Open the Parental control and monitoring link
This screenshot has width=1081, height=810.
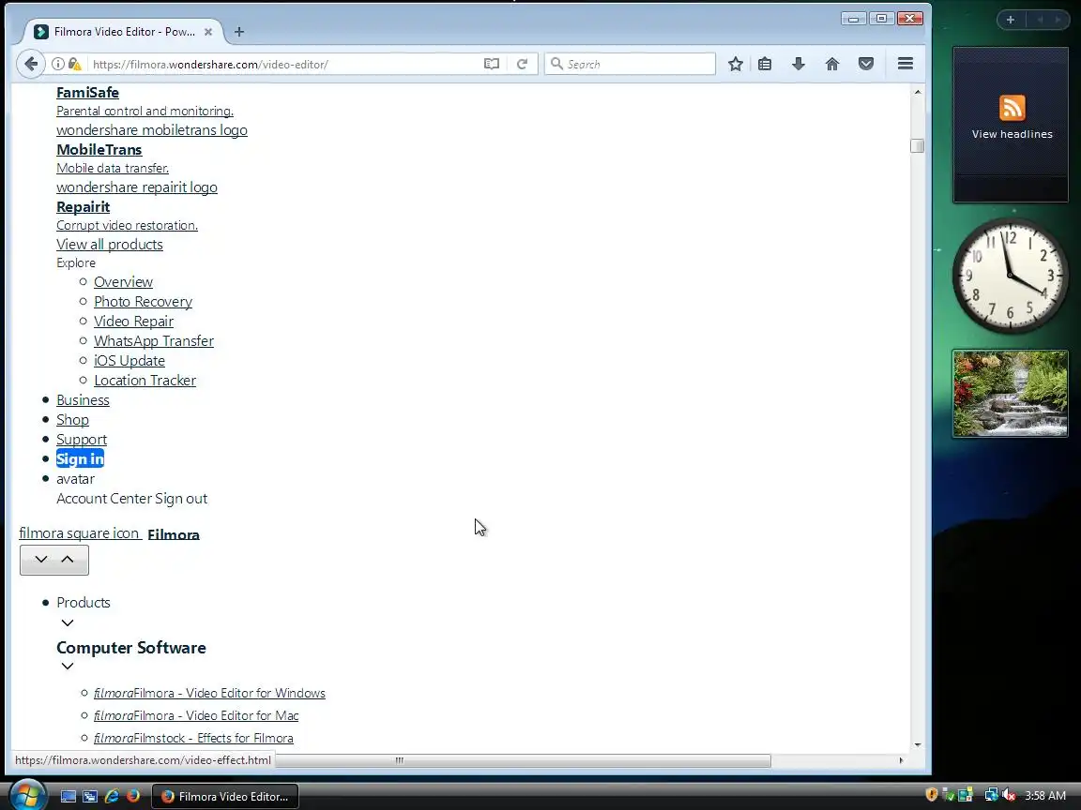point(145,111)
